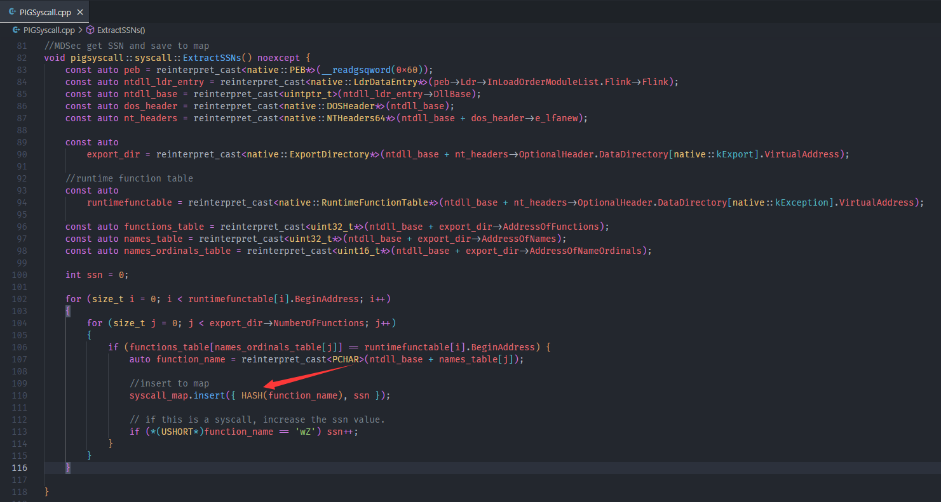
Task: Click 'runtimefunctable' variable on line 94
Action: pos(130,202)
